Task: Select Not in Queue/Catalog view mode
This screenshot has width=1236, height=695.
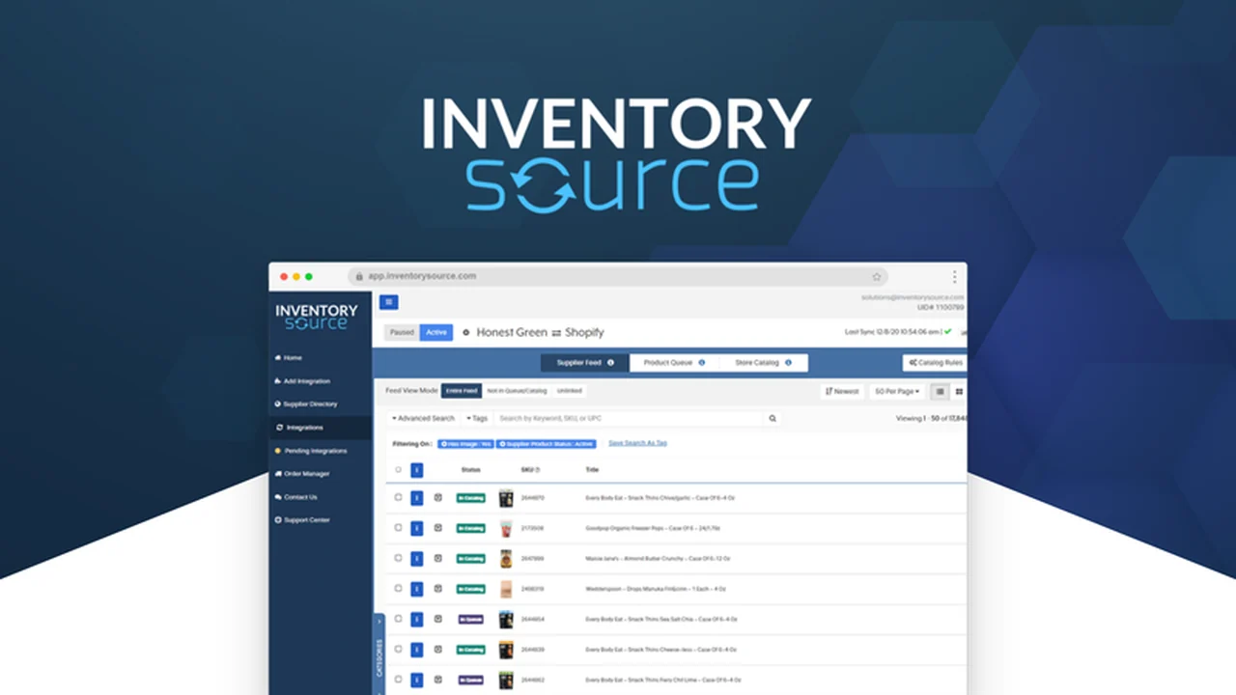Action: click(517, 391)
